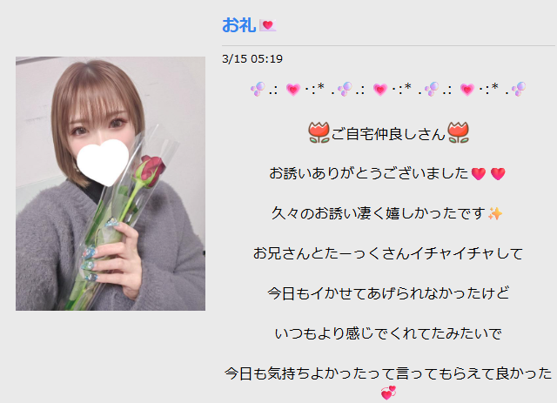
Task: Open the お礼 post title link
Action: tap(238, 25)
